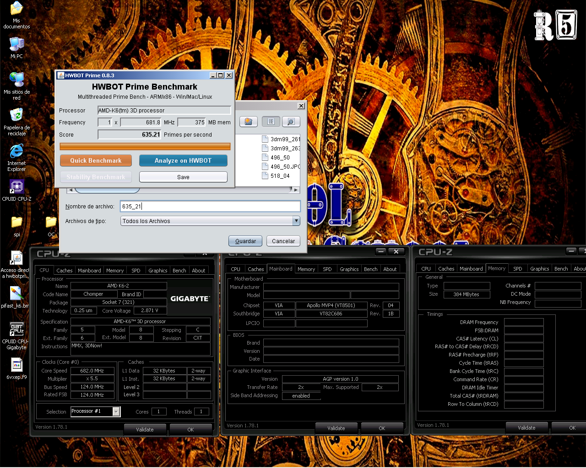Screen dimensions: 586x468
Task: Open Processor #1 selection dropdown
Action: tap(116, 411)
